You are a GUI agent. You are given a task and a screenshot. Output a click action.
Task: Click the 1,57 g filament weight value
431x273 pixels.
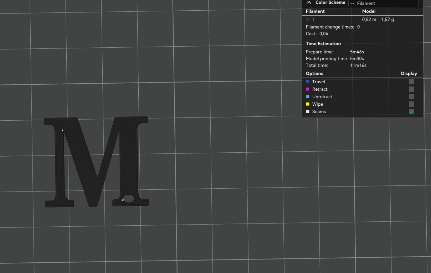point(388,20)
